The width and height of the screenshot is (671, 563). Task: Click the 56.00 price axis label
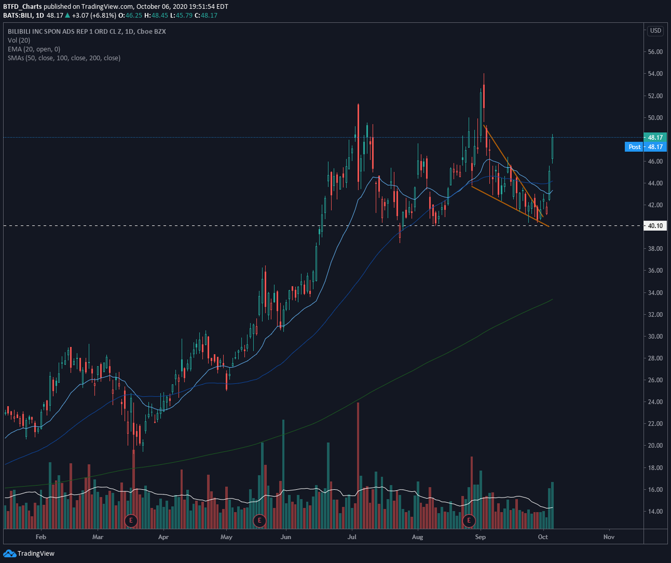coord(655,52)
